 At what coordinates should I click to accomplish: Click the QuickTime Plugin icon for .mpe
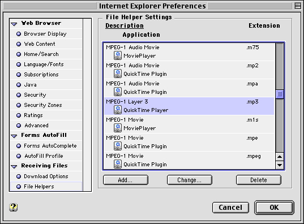[x=118, y=146]
